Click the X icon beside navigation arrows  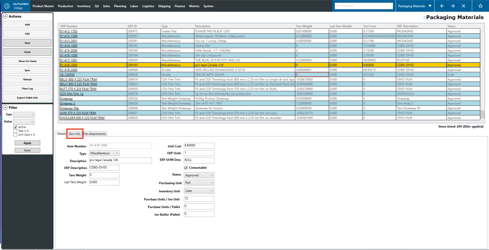tap(463, 6)
